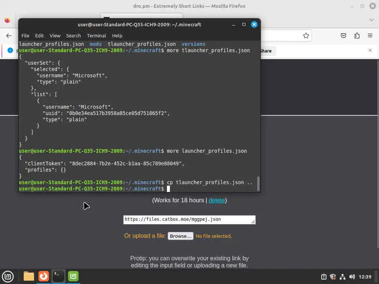The image size is (379, 284).
Task: Click the security shield tray icon
Action: 333,277
